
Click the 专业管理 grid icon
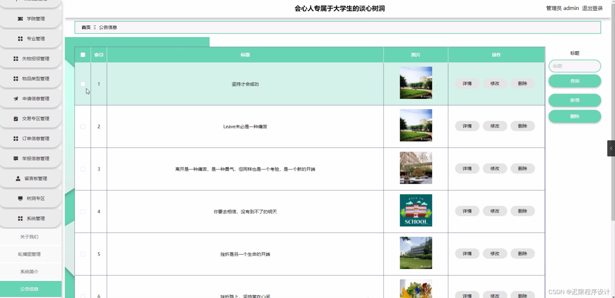[x=20, y=39]
